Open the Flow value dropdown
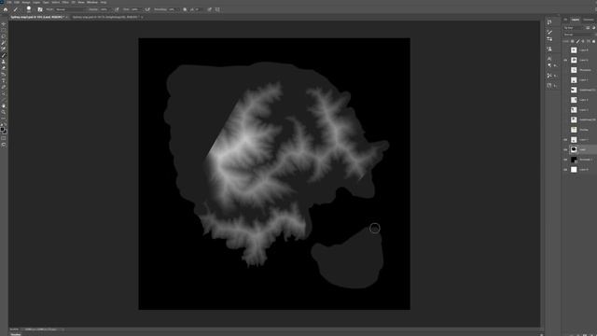The image size is (597, 336). tap(136, 9)
